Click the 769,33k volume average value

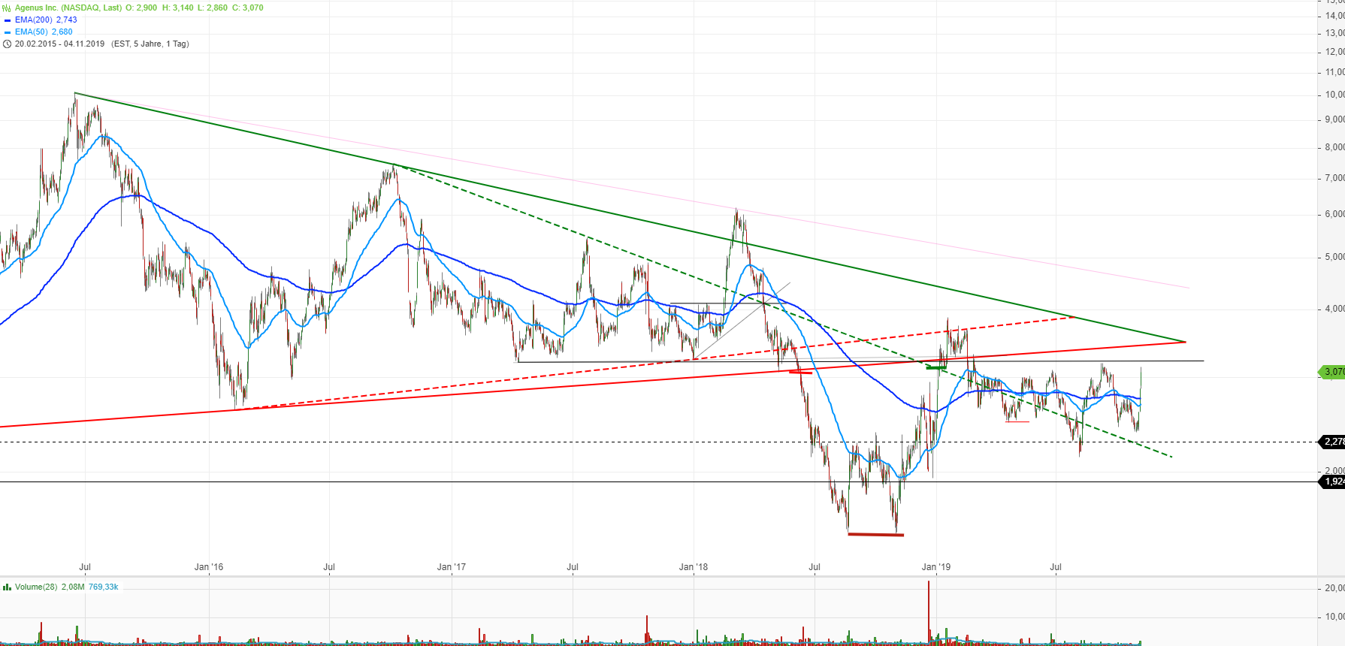(x=104, y=587)
